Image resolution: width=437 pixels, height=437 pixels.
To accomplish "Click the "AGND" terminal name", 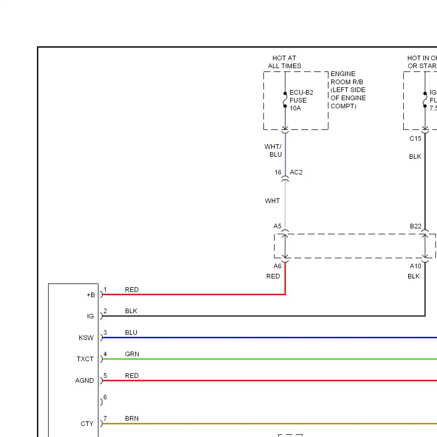I will click(x=84, y=381).
